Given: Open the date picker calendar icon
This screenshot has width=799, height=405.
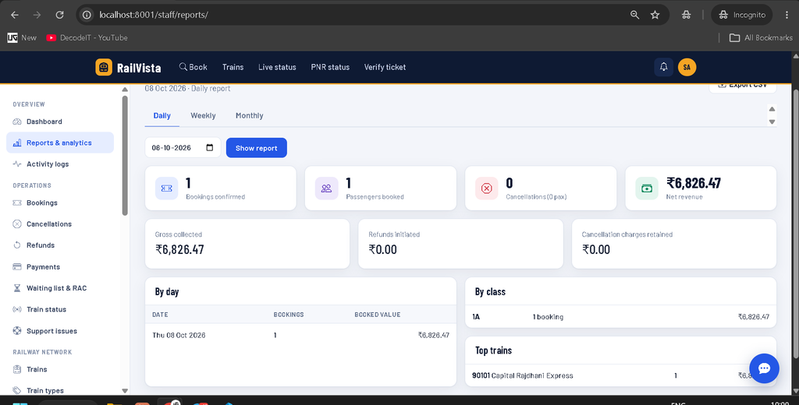Looking at the screenshot, I should (x=210, y=147).
